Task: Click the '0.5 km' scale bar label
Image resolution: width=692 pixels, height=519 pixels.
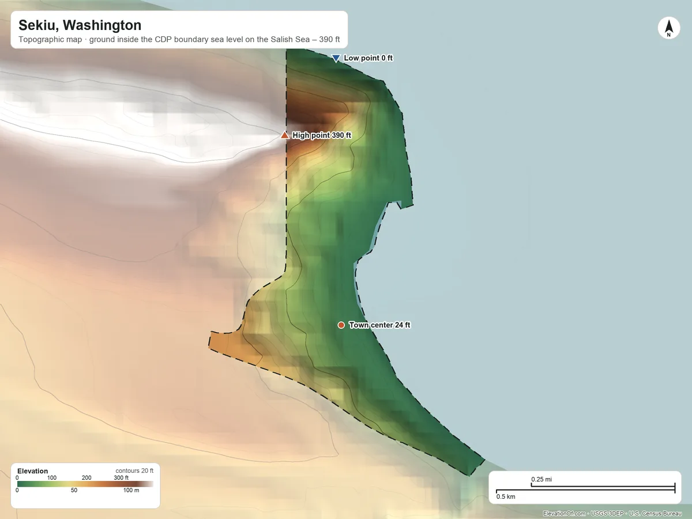Action: point(506,497)
